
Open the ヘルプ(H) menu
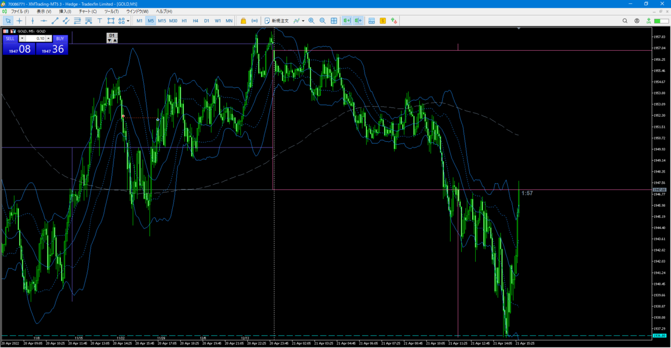[x=164, y=11]
